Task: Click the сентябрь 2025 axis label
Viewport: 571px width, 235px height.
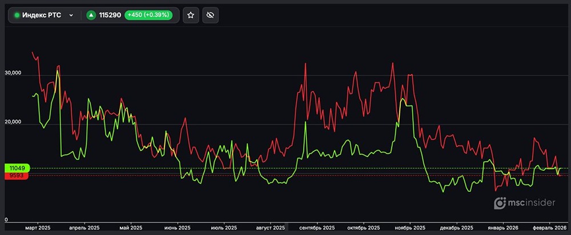Action: tap(316, 228)
